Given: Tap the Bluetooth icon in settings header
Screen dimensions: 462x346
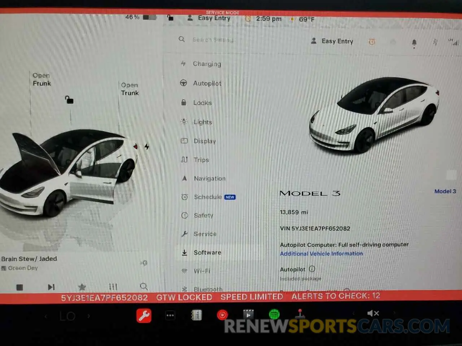Looking at the screenshot, I should (435, 42).
